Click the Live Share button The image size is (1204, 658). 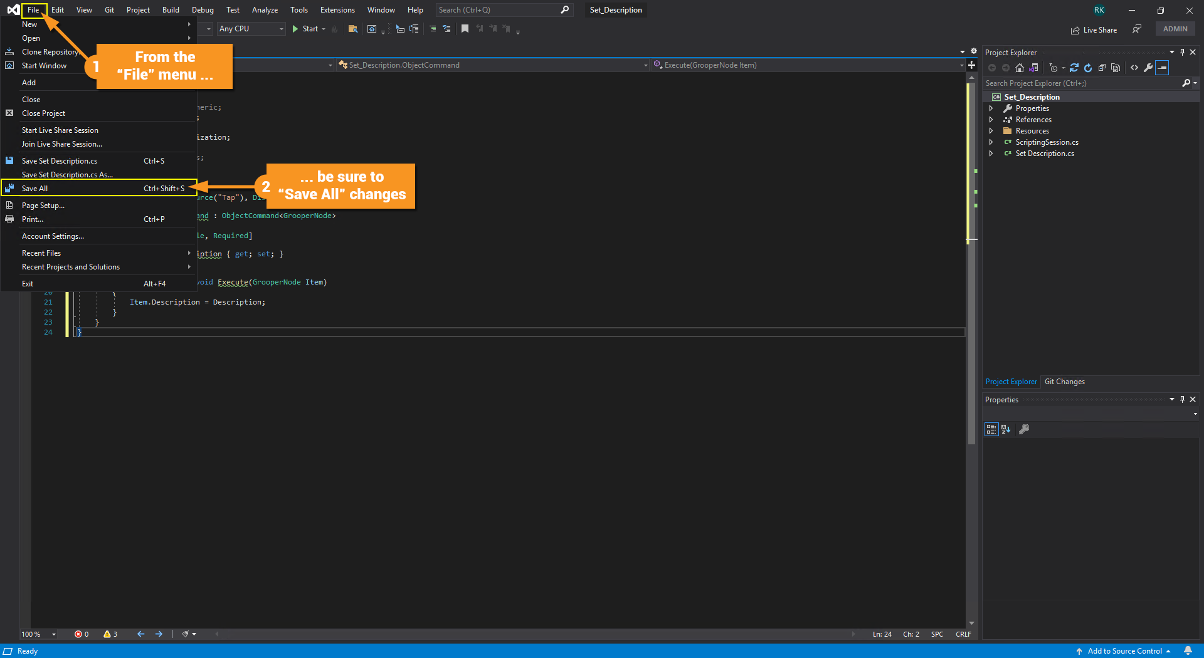(x=1094, y=29)
